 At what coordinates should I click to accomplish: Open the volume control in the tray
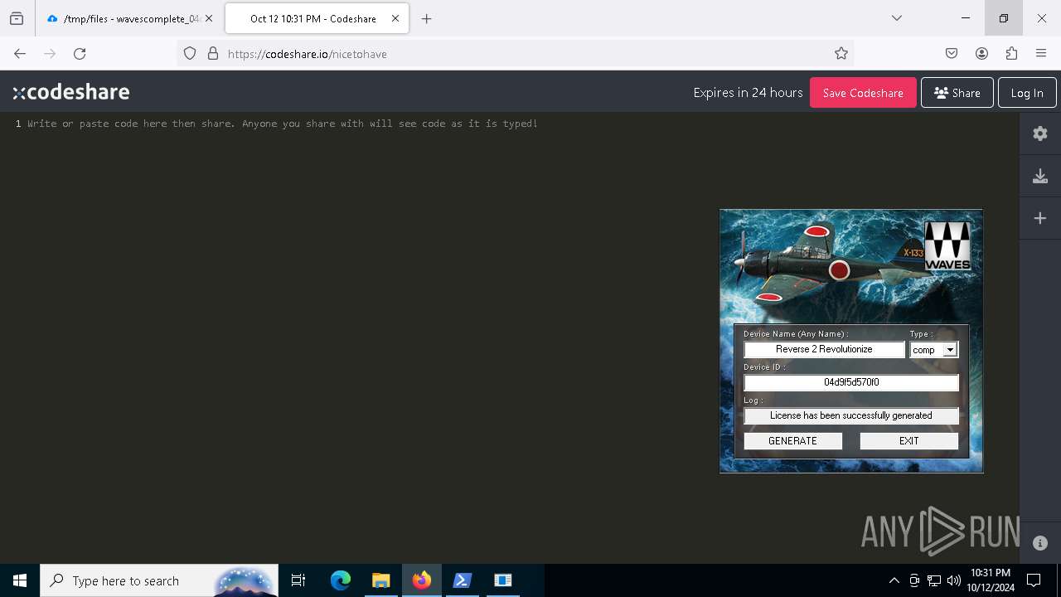pyautogui.click(x=954, y=580)
